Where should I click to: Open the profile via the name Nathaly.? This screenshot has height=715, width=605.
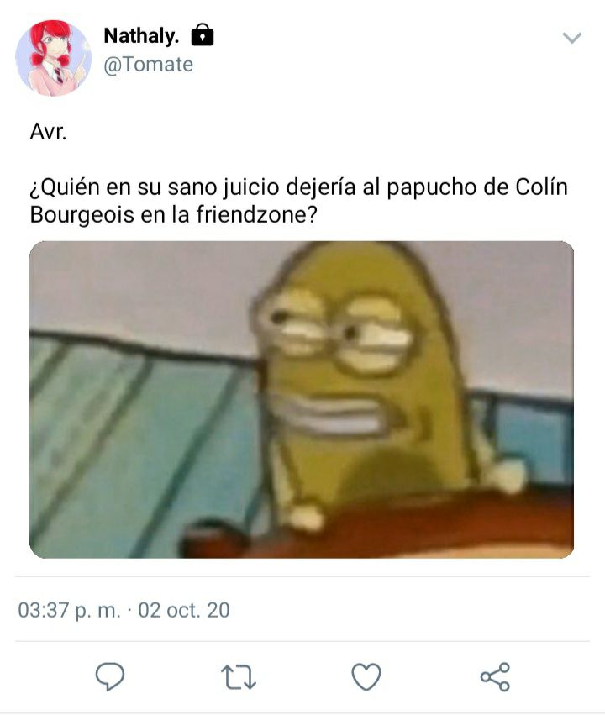coord(141,35)
